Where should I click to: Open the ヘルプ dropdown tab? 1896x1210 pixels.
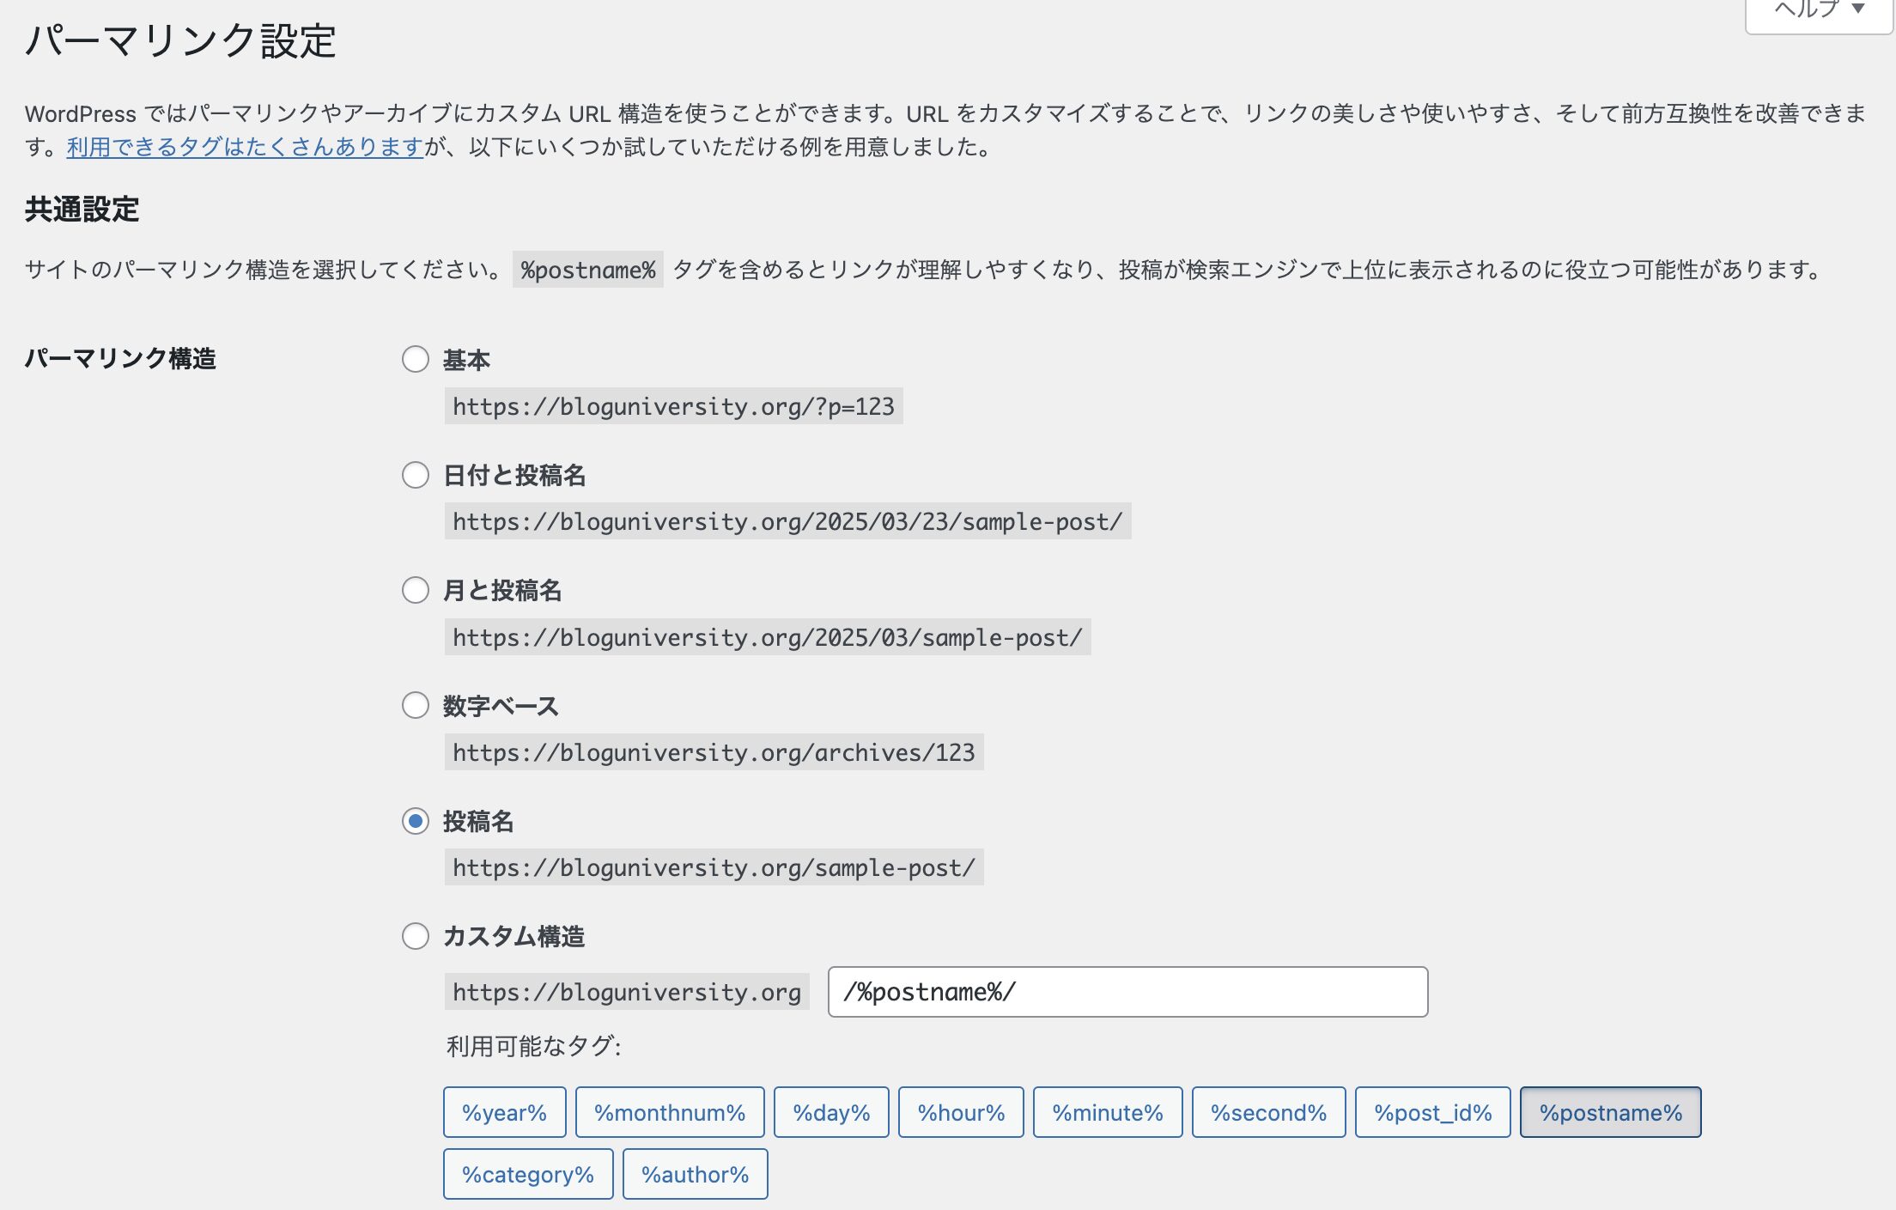(x=1819, y=10)
